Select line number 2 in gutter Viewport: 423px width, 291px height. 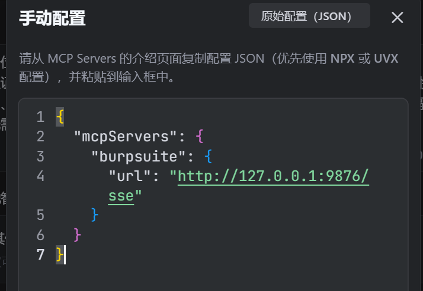40,137
